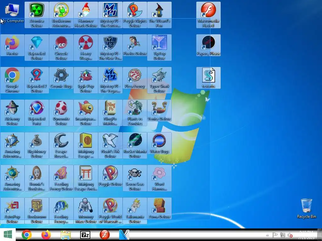Select the Talismania Deluxe shortcut
Image resolution: width=322 pixels, height=241 pixels.
(x=135, y=211)
